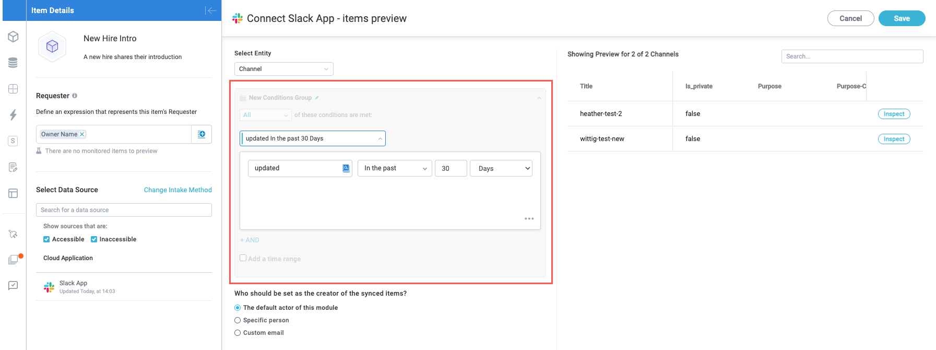
Task: Click the lightning bolt sidebar icon
Action: click(x=14, y=115)
